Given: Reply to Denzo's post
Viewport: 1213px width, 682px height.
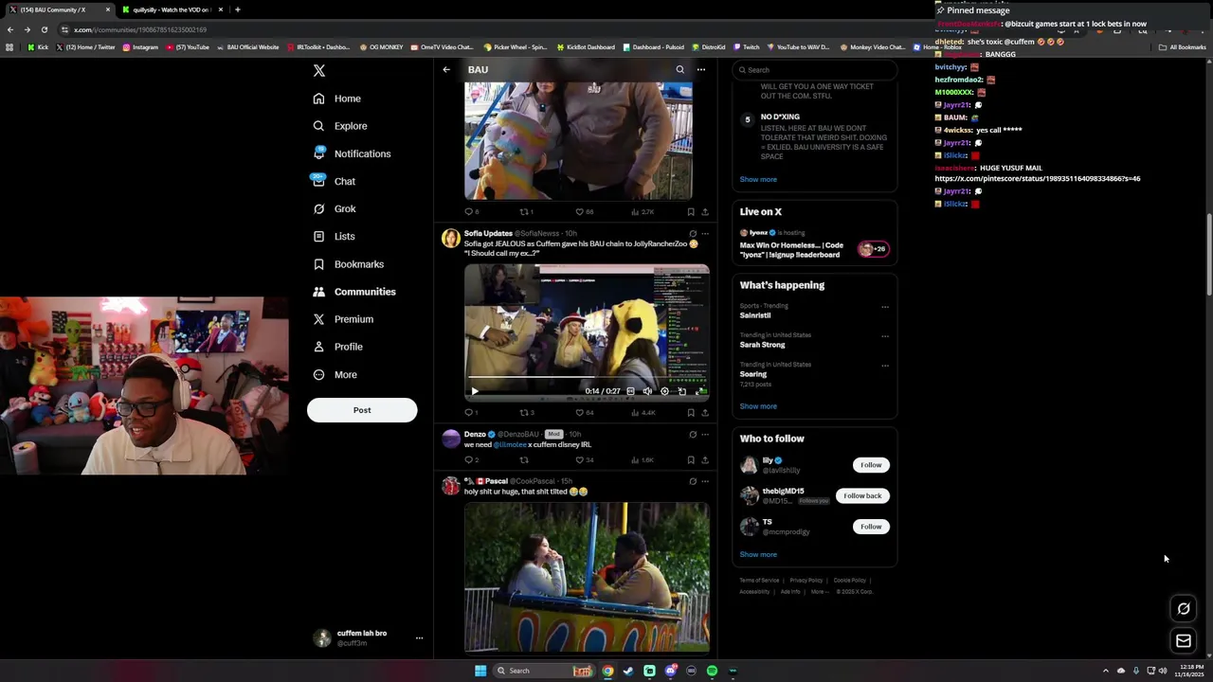Looking at the screenshot, I should [471, 460].
